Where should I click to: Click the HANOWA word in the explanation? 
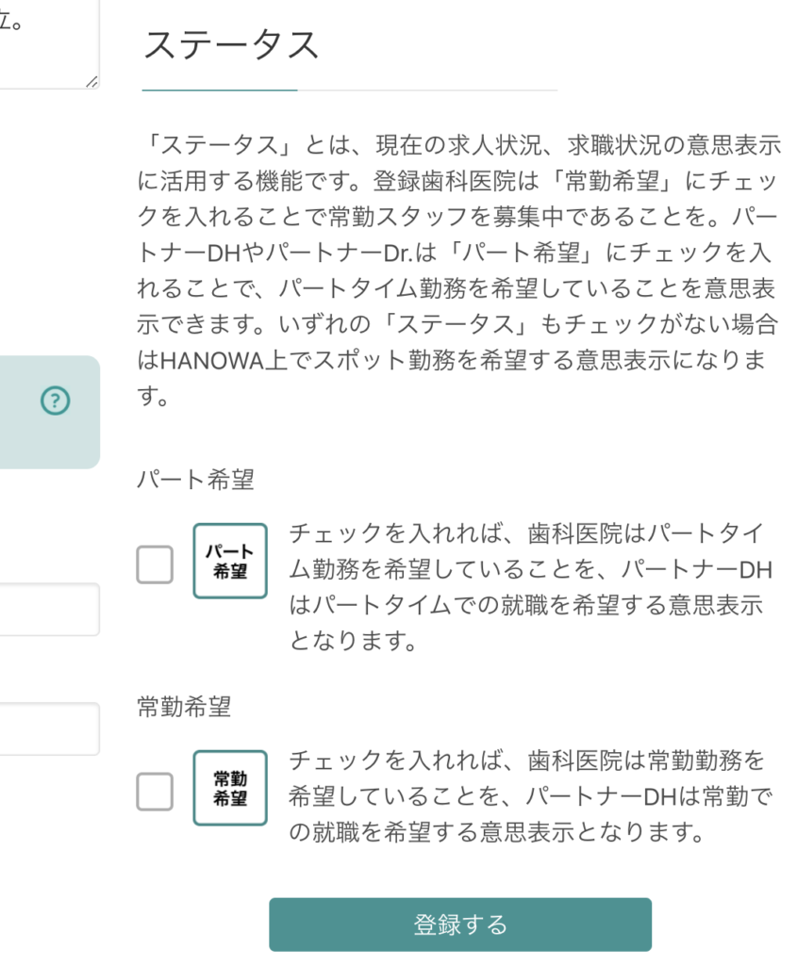point(212,361)
